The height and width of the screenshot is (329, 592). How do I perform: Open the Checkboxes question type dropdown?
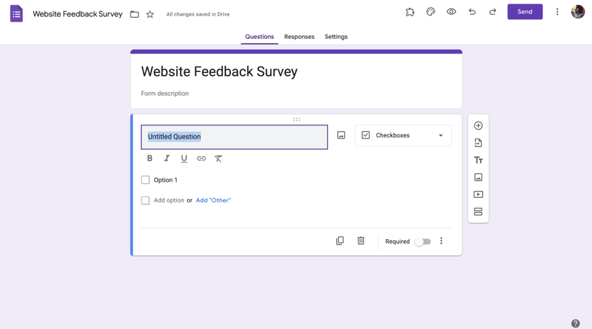(x=403, y=135)
